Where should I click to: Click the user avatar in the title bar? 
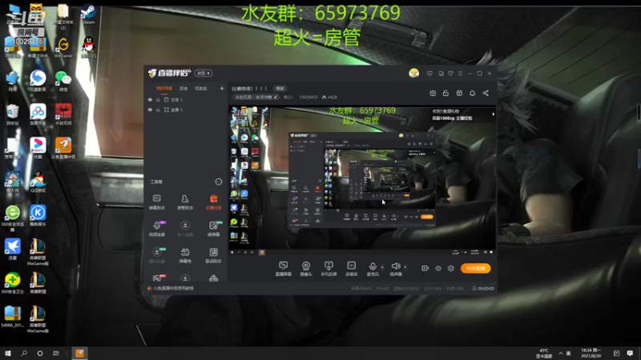coord(413,73)
